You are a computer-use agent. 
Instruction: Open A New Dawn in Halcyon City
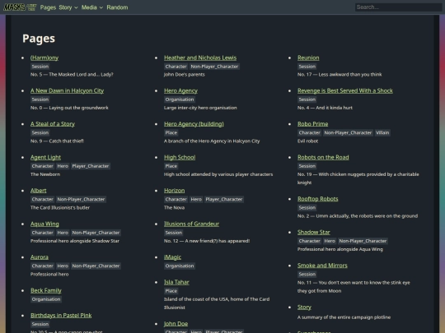point(67,91)
